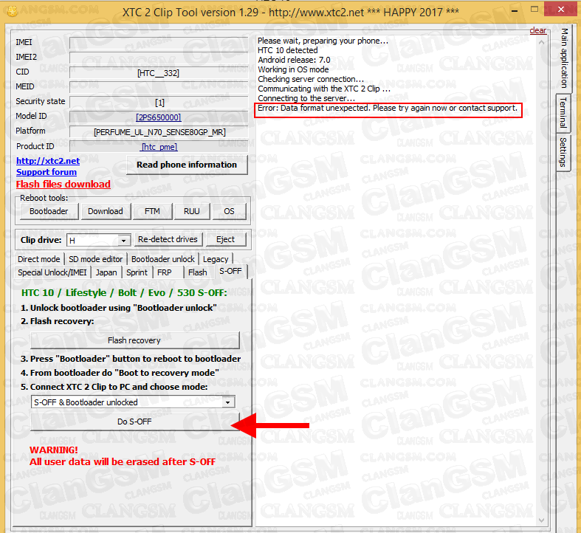581x533 pixels.
Task: Click the log scrollbar up arrow
Action: click(x=541, y=43)
